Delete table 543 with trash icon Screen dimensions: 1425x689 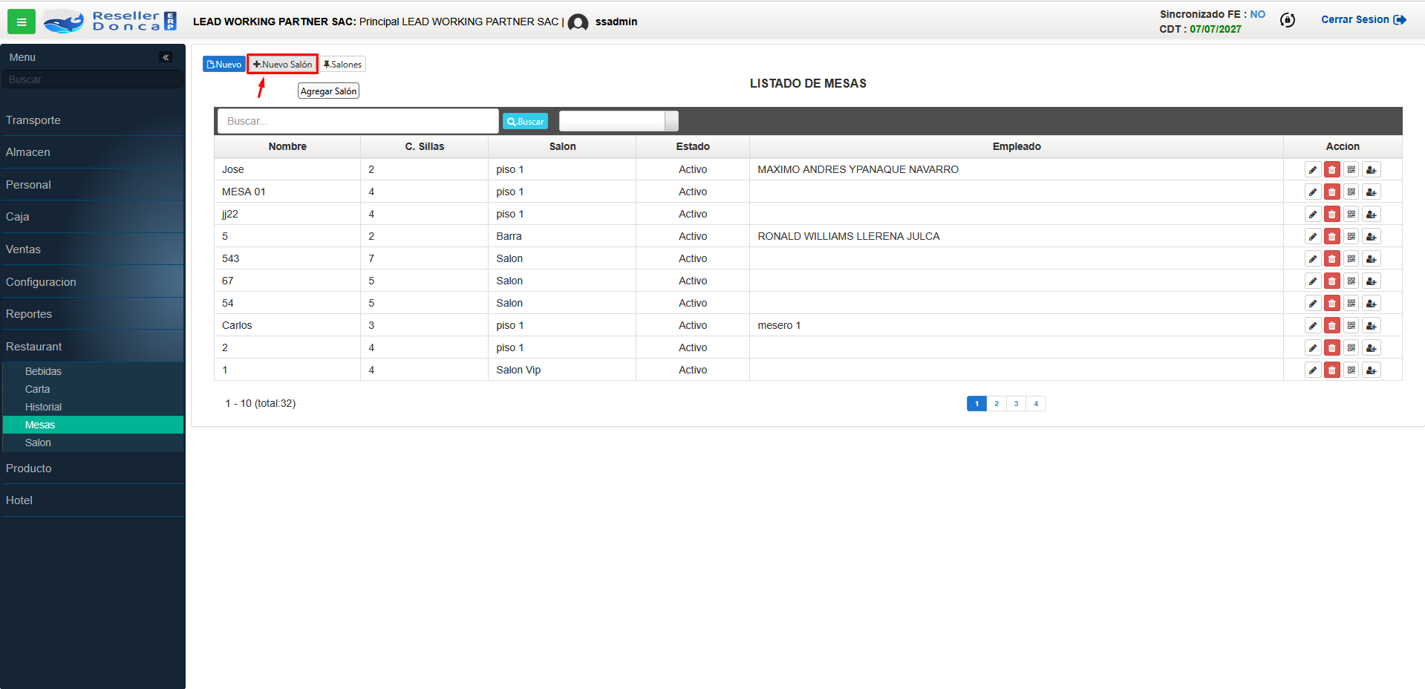[1332, 259]
